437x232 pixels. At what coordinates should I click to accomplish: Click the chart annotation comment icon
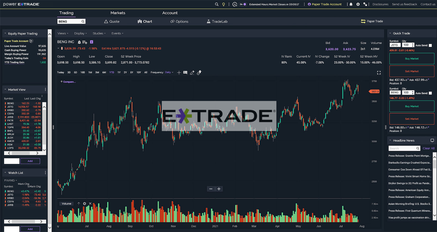(185, 72)
